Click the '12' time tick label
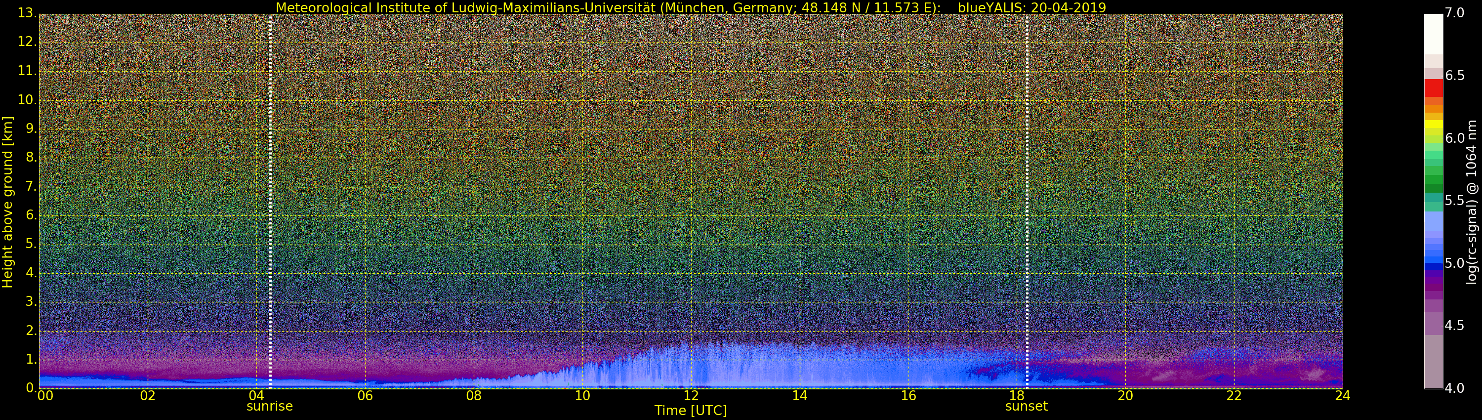 (691, 396)
